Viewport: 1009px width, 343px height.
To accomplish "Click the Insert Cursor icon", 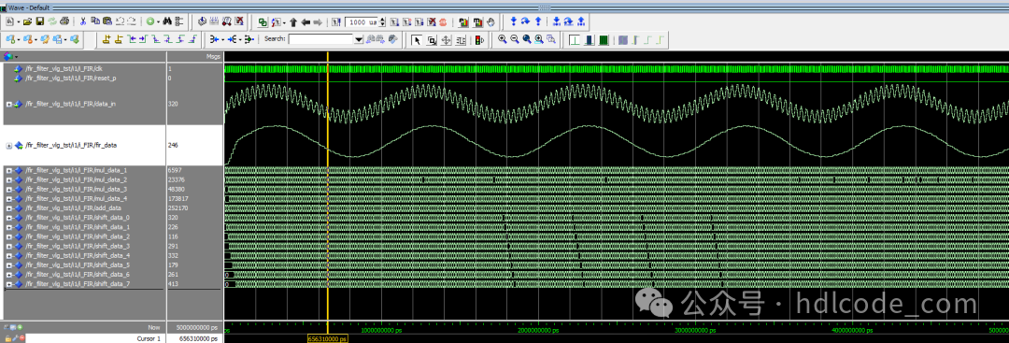I will click(107, 39).
